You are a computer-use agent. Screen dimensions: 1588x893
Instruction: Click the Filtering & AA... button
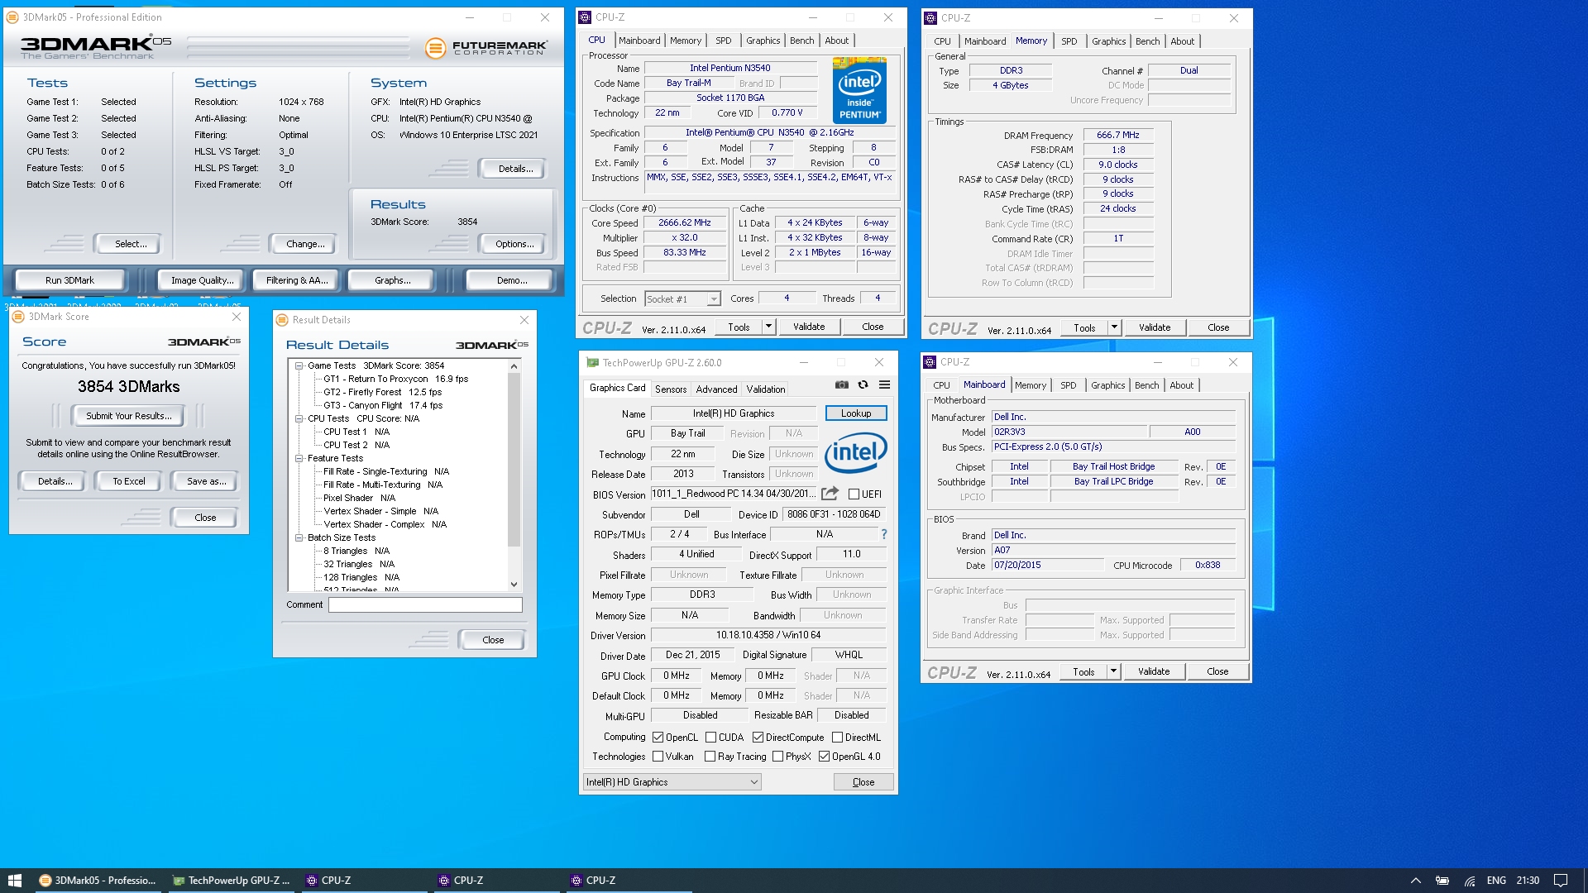(297, 280)
